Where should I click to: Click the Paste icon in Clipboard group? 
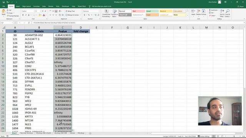coord(3,11)
